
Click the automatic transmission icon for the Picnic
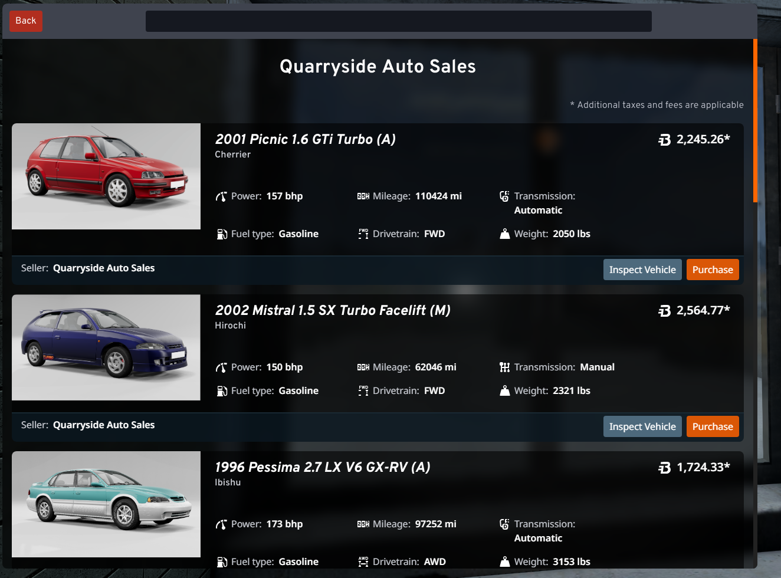tap(504, 196)
